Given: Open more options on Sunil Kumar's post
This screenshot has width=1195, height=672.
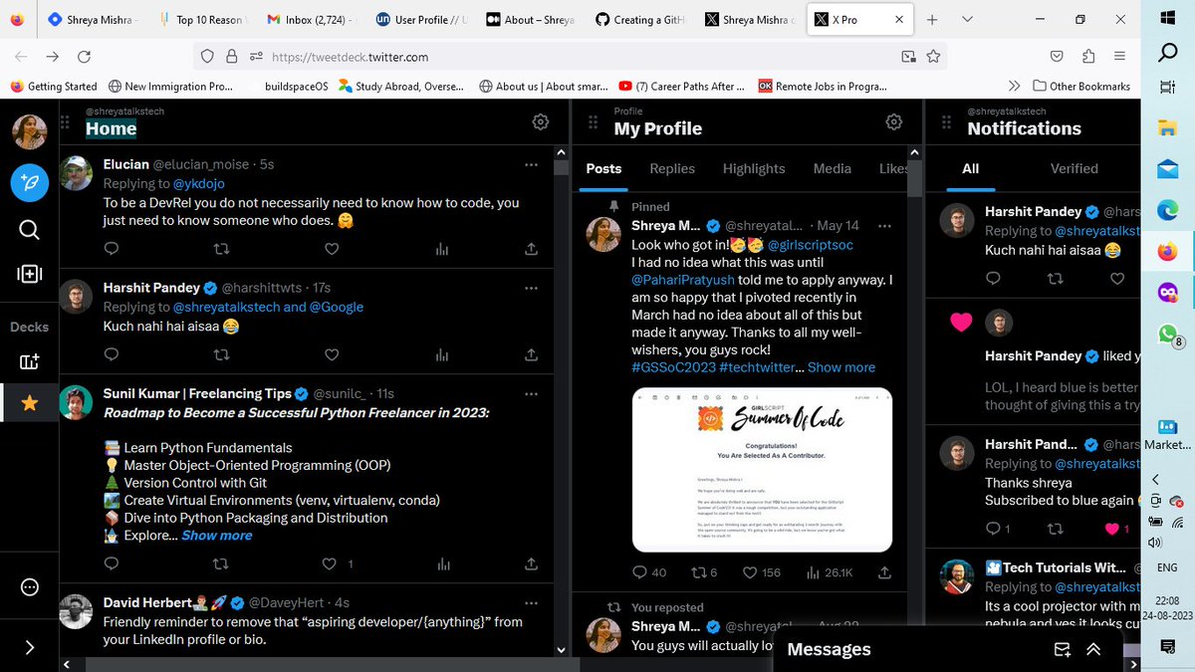Looking at the screenshot, I should [533, 394].
